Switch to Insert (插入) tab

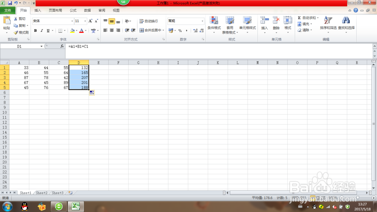38,10
